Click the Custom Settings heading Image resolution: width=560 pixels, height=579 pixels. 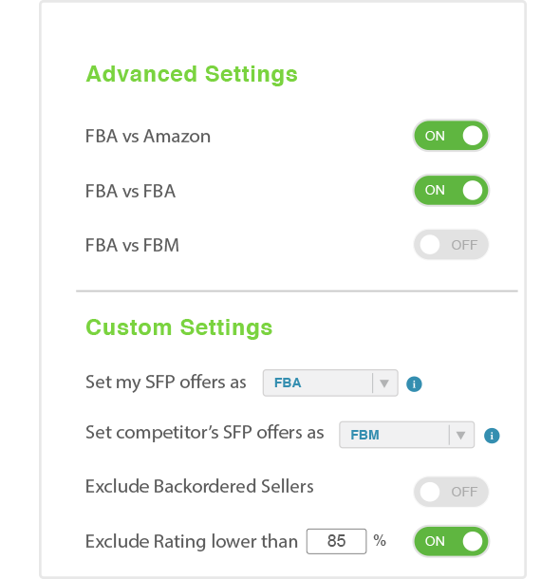pyautogui.click(x=179, y=327)
